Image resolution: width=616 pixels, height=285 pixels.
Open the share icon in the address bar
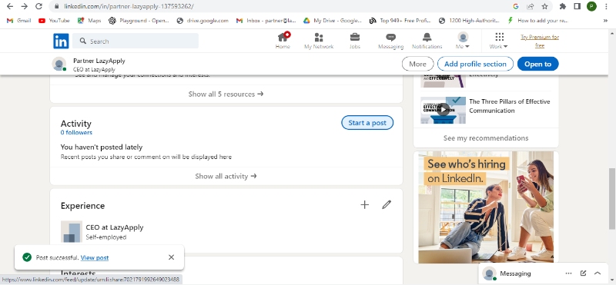tap(531, 6)
